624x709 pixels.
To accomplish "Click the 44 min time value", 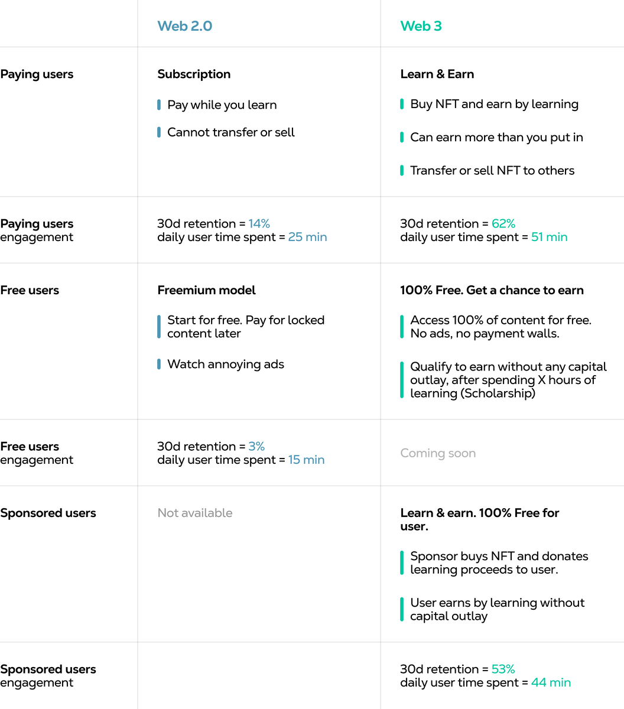I will [551, 682].
